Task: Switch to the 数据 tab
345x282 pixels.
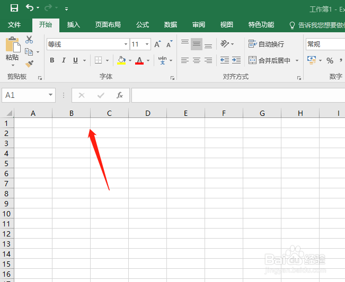Action: 171,24
